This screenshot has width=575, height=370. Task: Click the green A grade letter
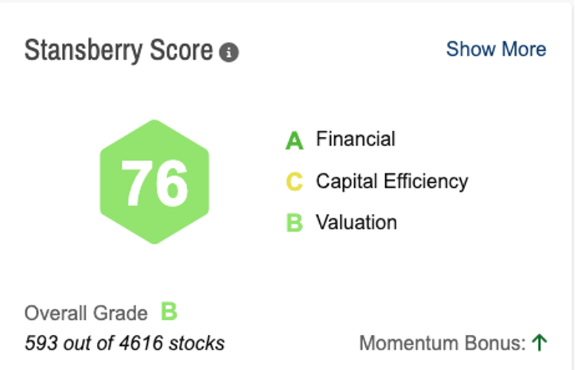pyautogui.click(x=294, y=141)
